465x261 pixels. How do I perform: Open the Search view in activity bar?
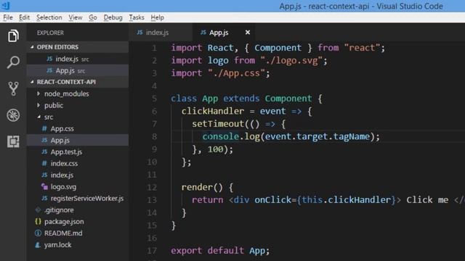(x=13, y=62)
